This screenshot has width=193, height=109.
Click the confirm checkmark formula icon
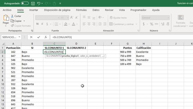(x=39, y=37)
